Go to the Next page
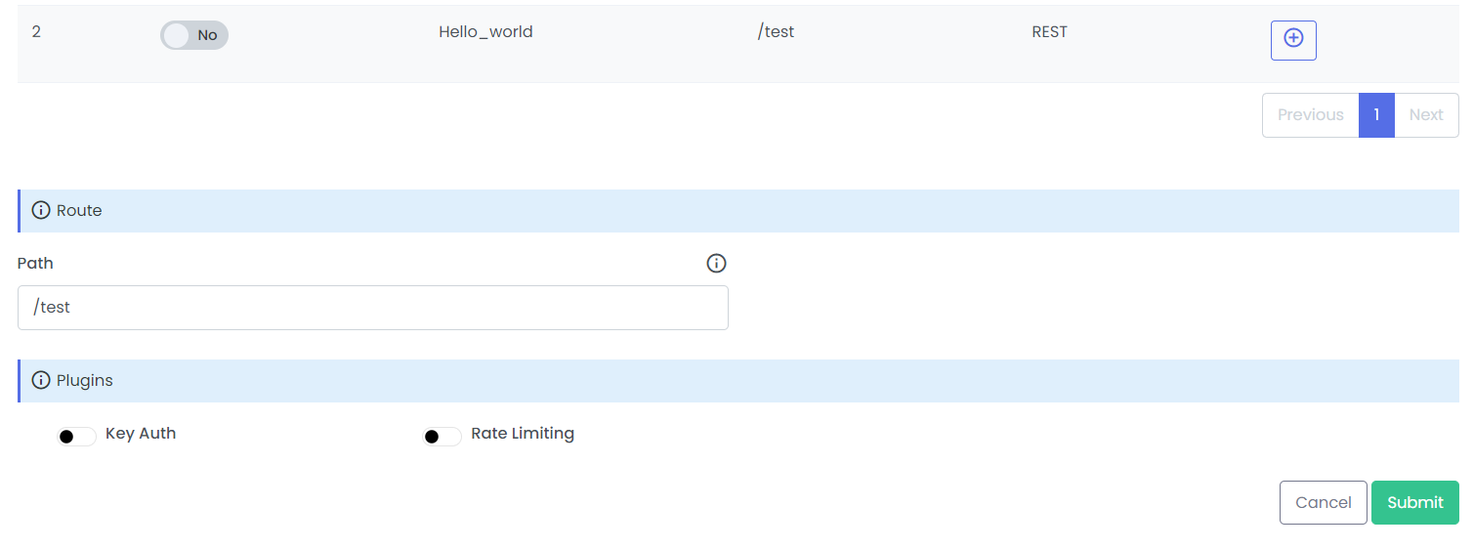Viewport: 1473px width, 549px height. click(x=1426, y=115)
